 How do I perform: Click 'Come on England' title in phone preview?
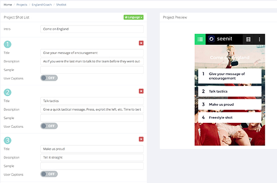[x=230, y=58]
